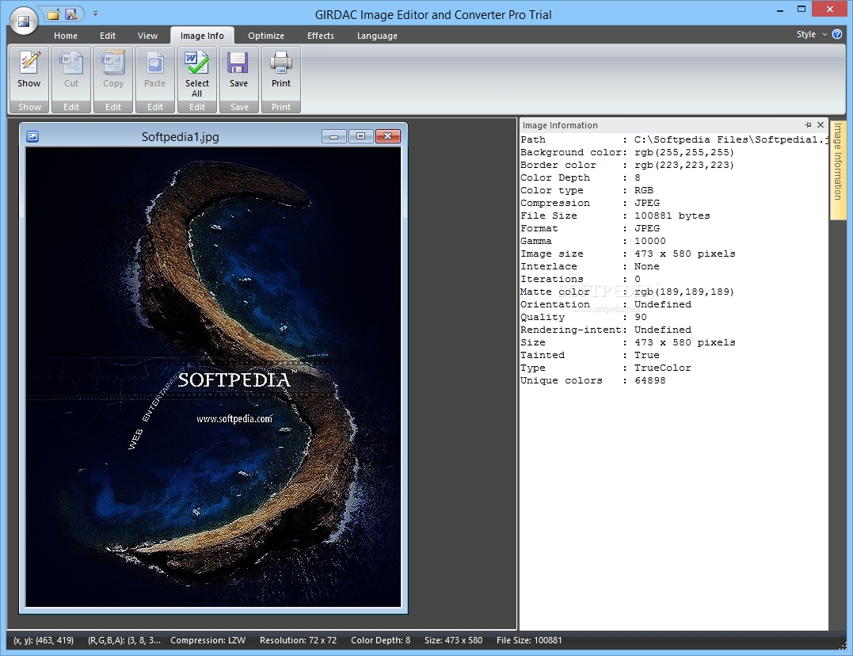Click the Softpedia image canvas
The image size is (853, 656).
pyautogui.click(x=213, y=376)
